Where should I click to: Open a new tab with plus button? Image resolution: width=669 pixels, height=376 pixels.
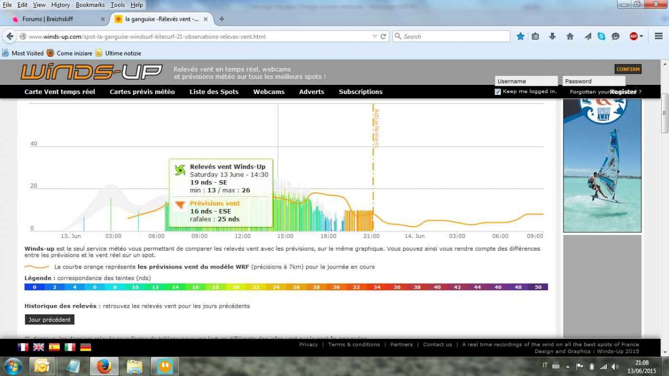222,19
